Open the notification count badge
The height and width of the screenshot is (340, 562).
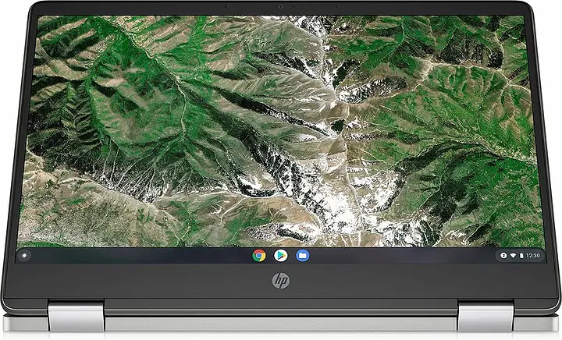(x=503, y=256)
